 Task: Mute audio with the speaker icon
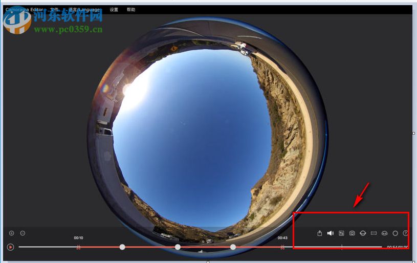click(x=331, y=233)
